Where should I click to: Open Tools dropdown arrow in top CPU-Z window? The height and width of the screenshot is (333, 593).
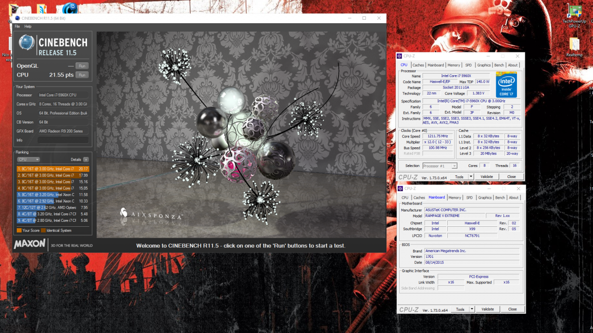(x=471, y=176)
